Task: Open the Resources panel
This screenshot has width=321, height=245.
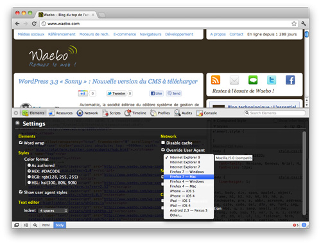Action: [60, 113]
